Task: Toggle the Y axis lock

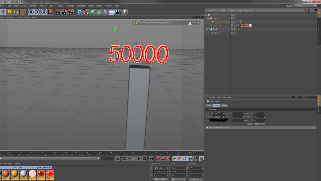Action: tap(37, 12)
